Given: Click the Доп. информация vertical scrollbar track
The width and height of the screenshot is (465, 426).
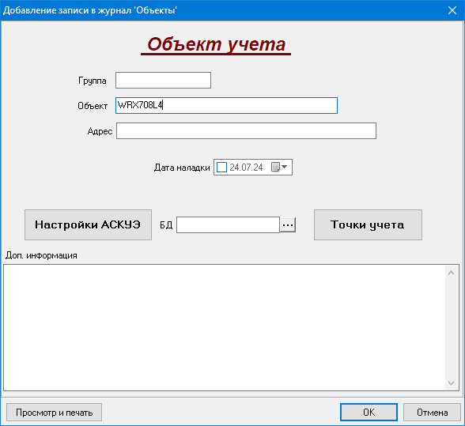Looking at the screenshot, I should pos(451,328).
